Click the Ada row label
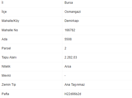 click(5, 39)
